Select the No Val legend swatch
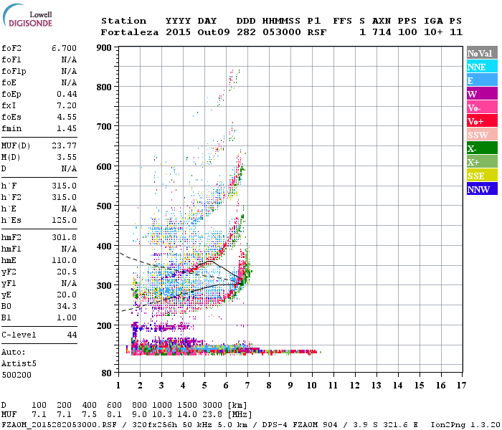 [482, 53]
